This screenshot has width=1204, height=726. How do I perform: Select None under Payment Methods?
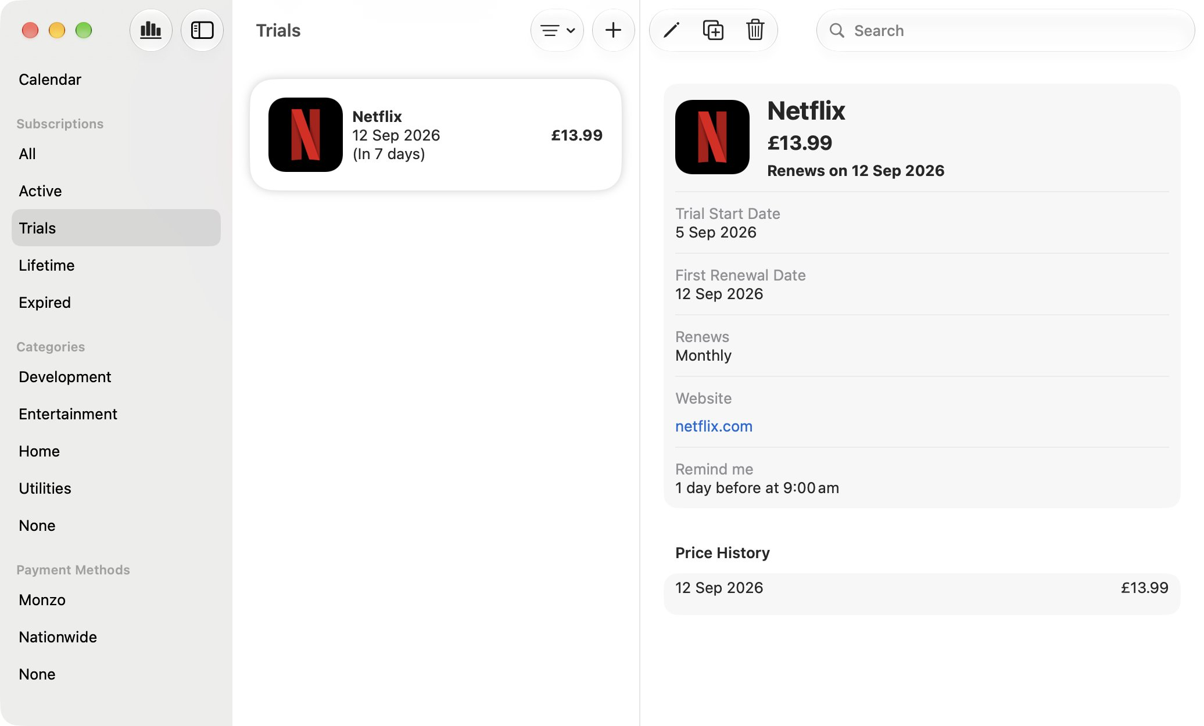tap(116, 674)
